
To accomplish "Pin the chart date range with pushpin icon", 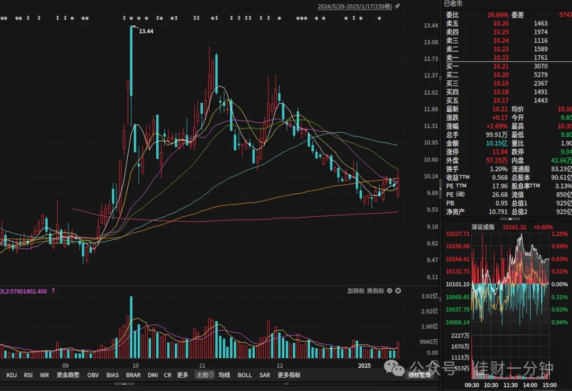I will [x=397, y=6].
